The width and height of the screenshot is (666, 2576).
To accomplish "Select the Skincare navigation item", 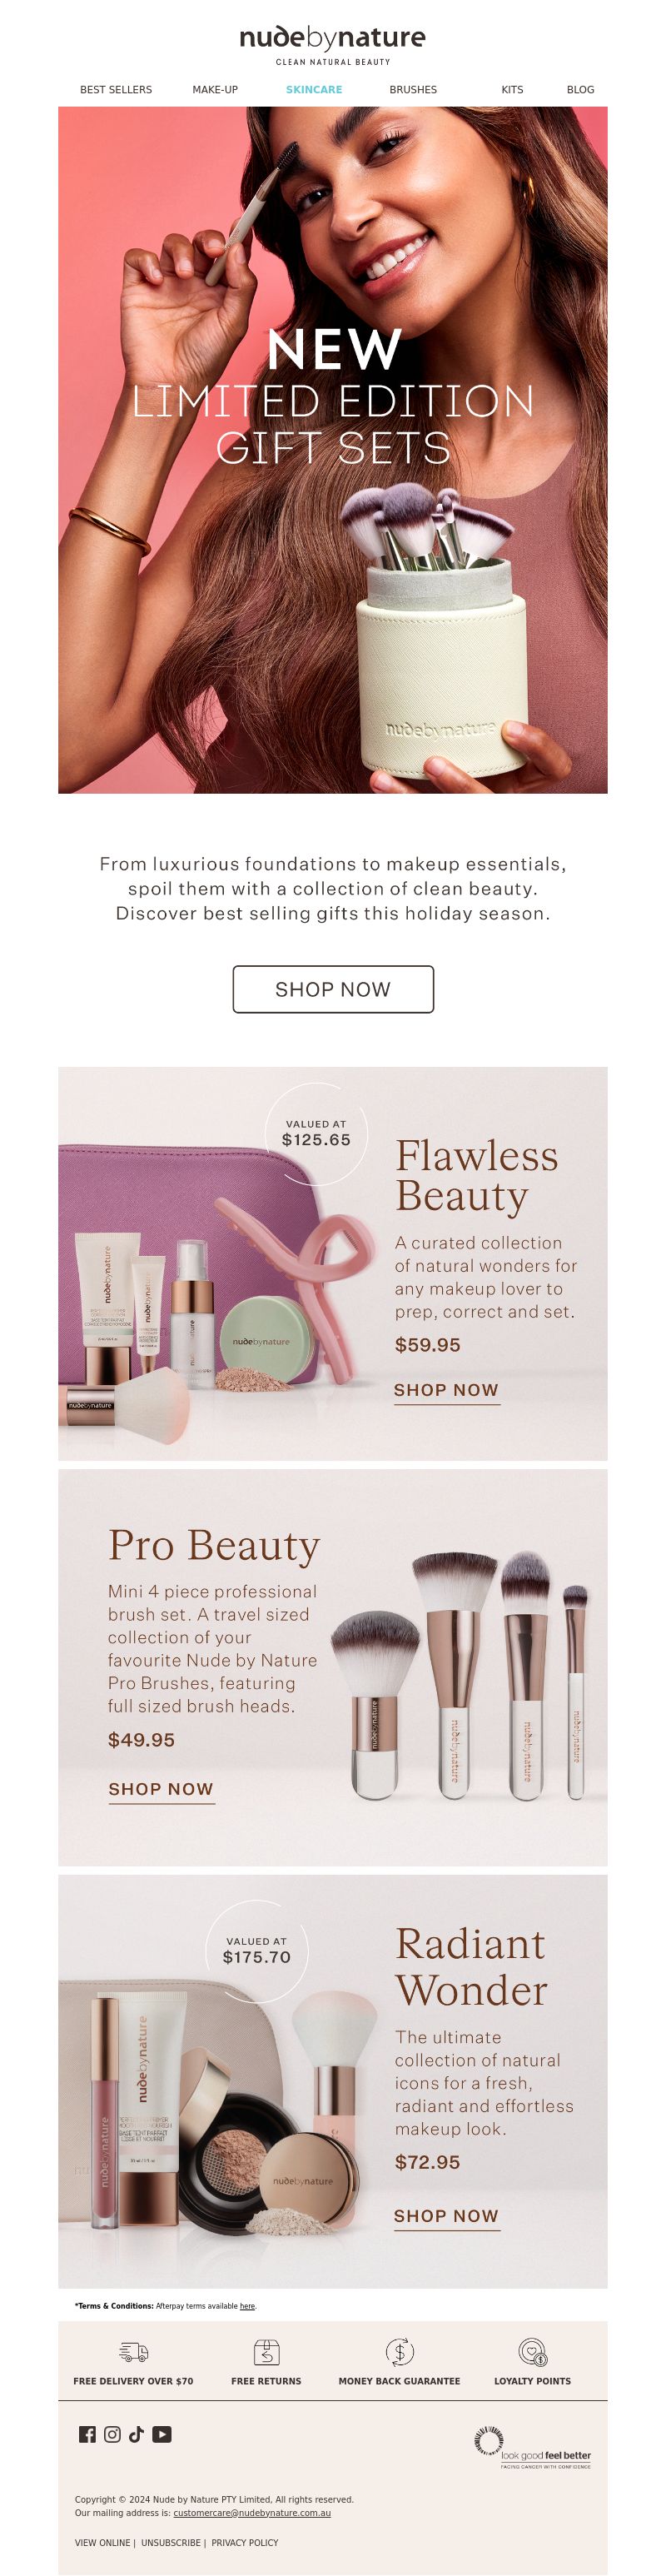I will click(314, 90).
